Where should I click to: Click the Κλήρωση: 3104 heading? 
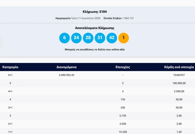coord(95,12)
